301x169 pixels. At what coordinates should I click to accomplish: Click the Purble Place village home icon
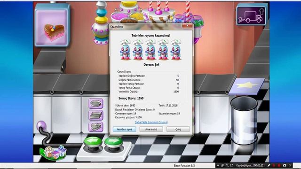point(53,153)
